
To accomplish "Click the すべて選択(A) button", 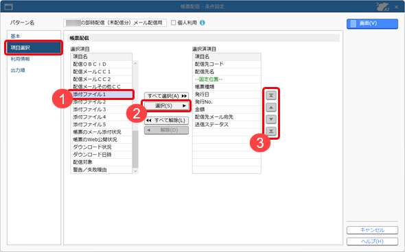I will click(x=166, y=96).
